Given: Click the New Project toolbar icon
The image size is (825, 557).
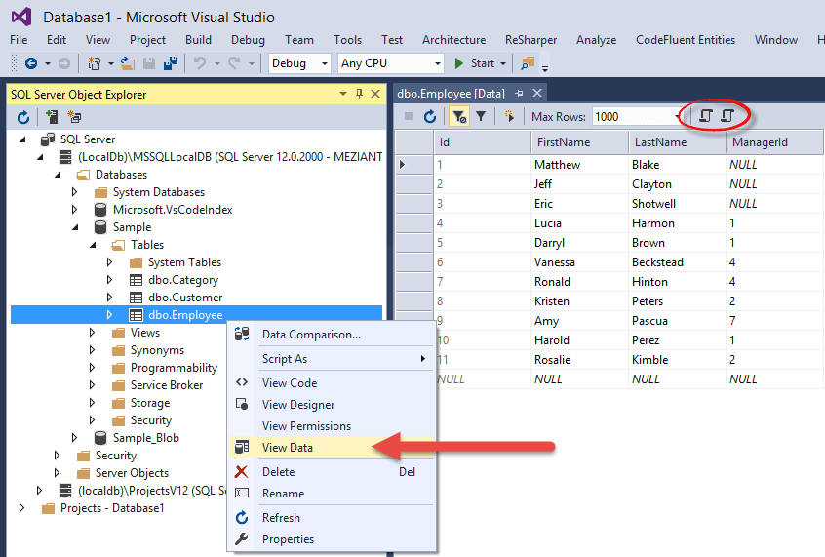Looking at the screenshot, I should 95,63.
